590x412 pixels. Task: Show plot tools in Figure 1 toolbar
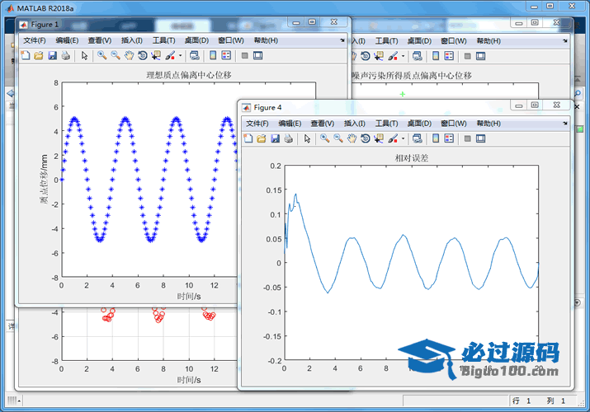257,55
